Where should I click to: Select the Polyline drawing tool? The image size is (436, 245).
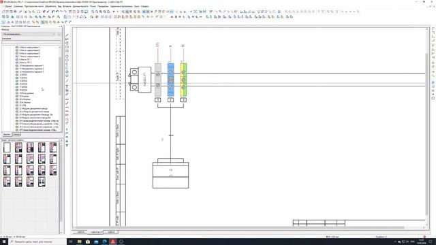tap(67, 39)
